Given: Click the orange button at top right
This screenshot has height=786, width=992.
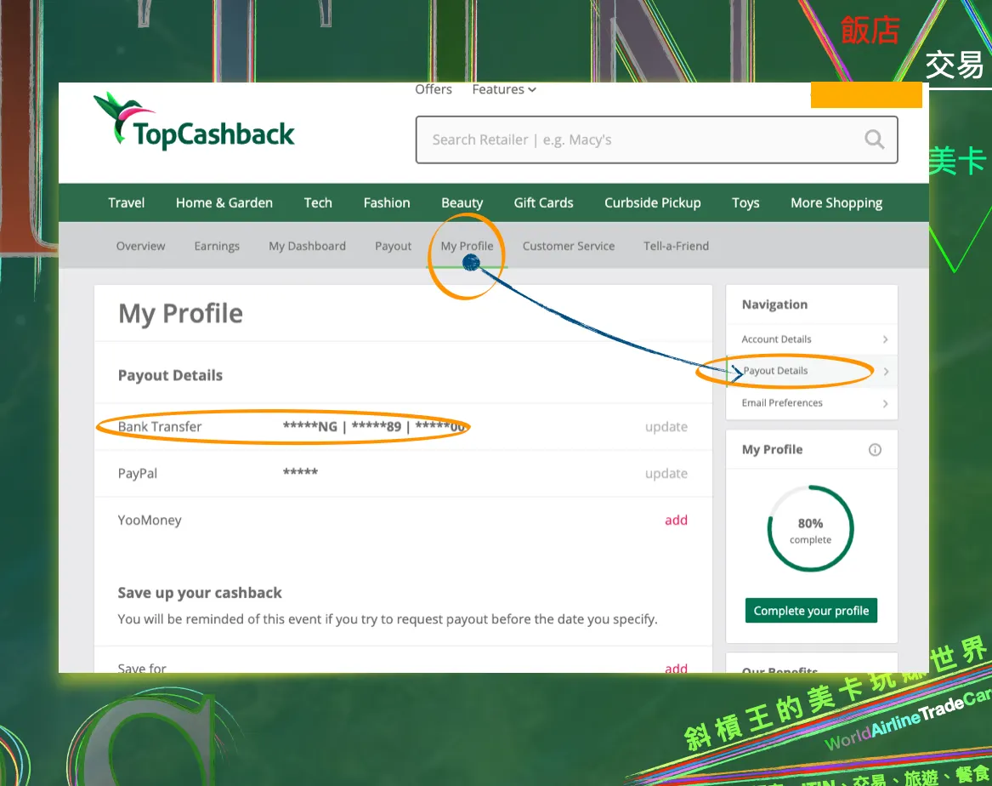Looking at the screenshot, I should click(866, 95).
